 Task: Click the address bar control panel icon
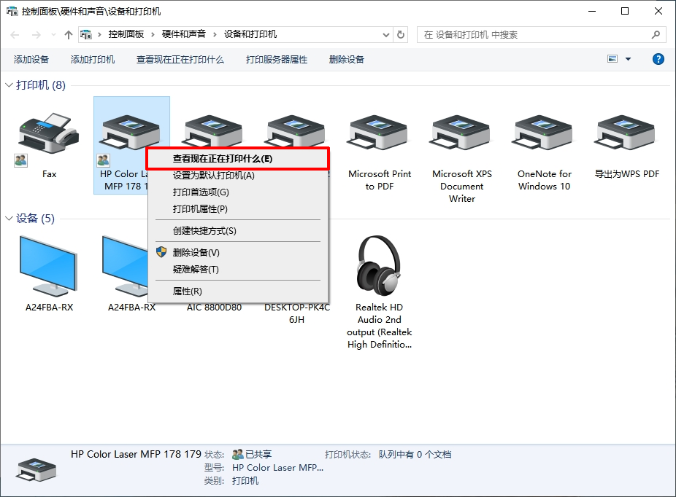point(86,34)
